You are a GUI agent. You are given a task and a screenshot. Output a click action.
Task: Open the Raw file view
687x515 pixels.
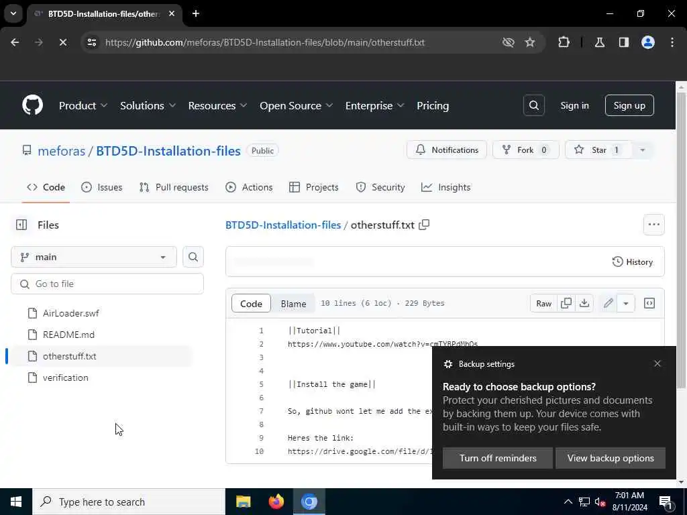pos(543,303)
